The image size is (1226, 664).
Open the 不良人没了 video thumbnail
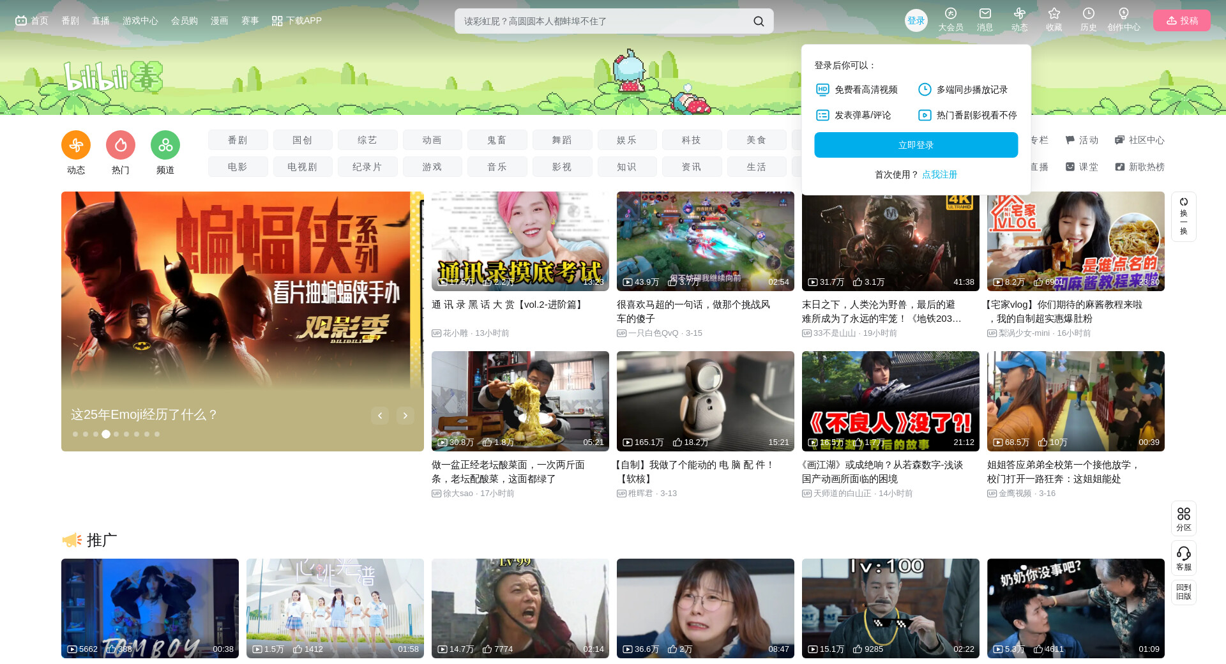(x=891, y=401)
